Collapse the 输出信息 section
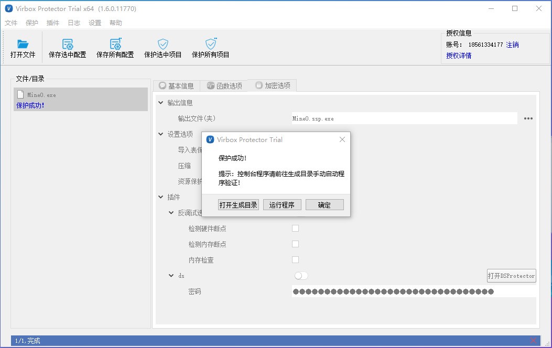552x348 pixels. click(161, 103)
